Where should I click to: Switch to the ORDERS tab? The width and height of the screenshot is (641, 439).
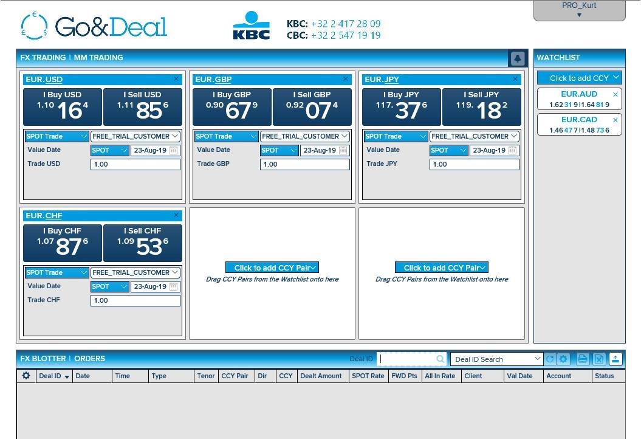pos(89,358)
